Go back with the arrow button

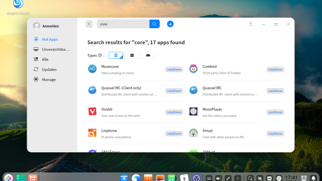coord(89,24)
